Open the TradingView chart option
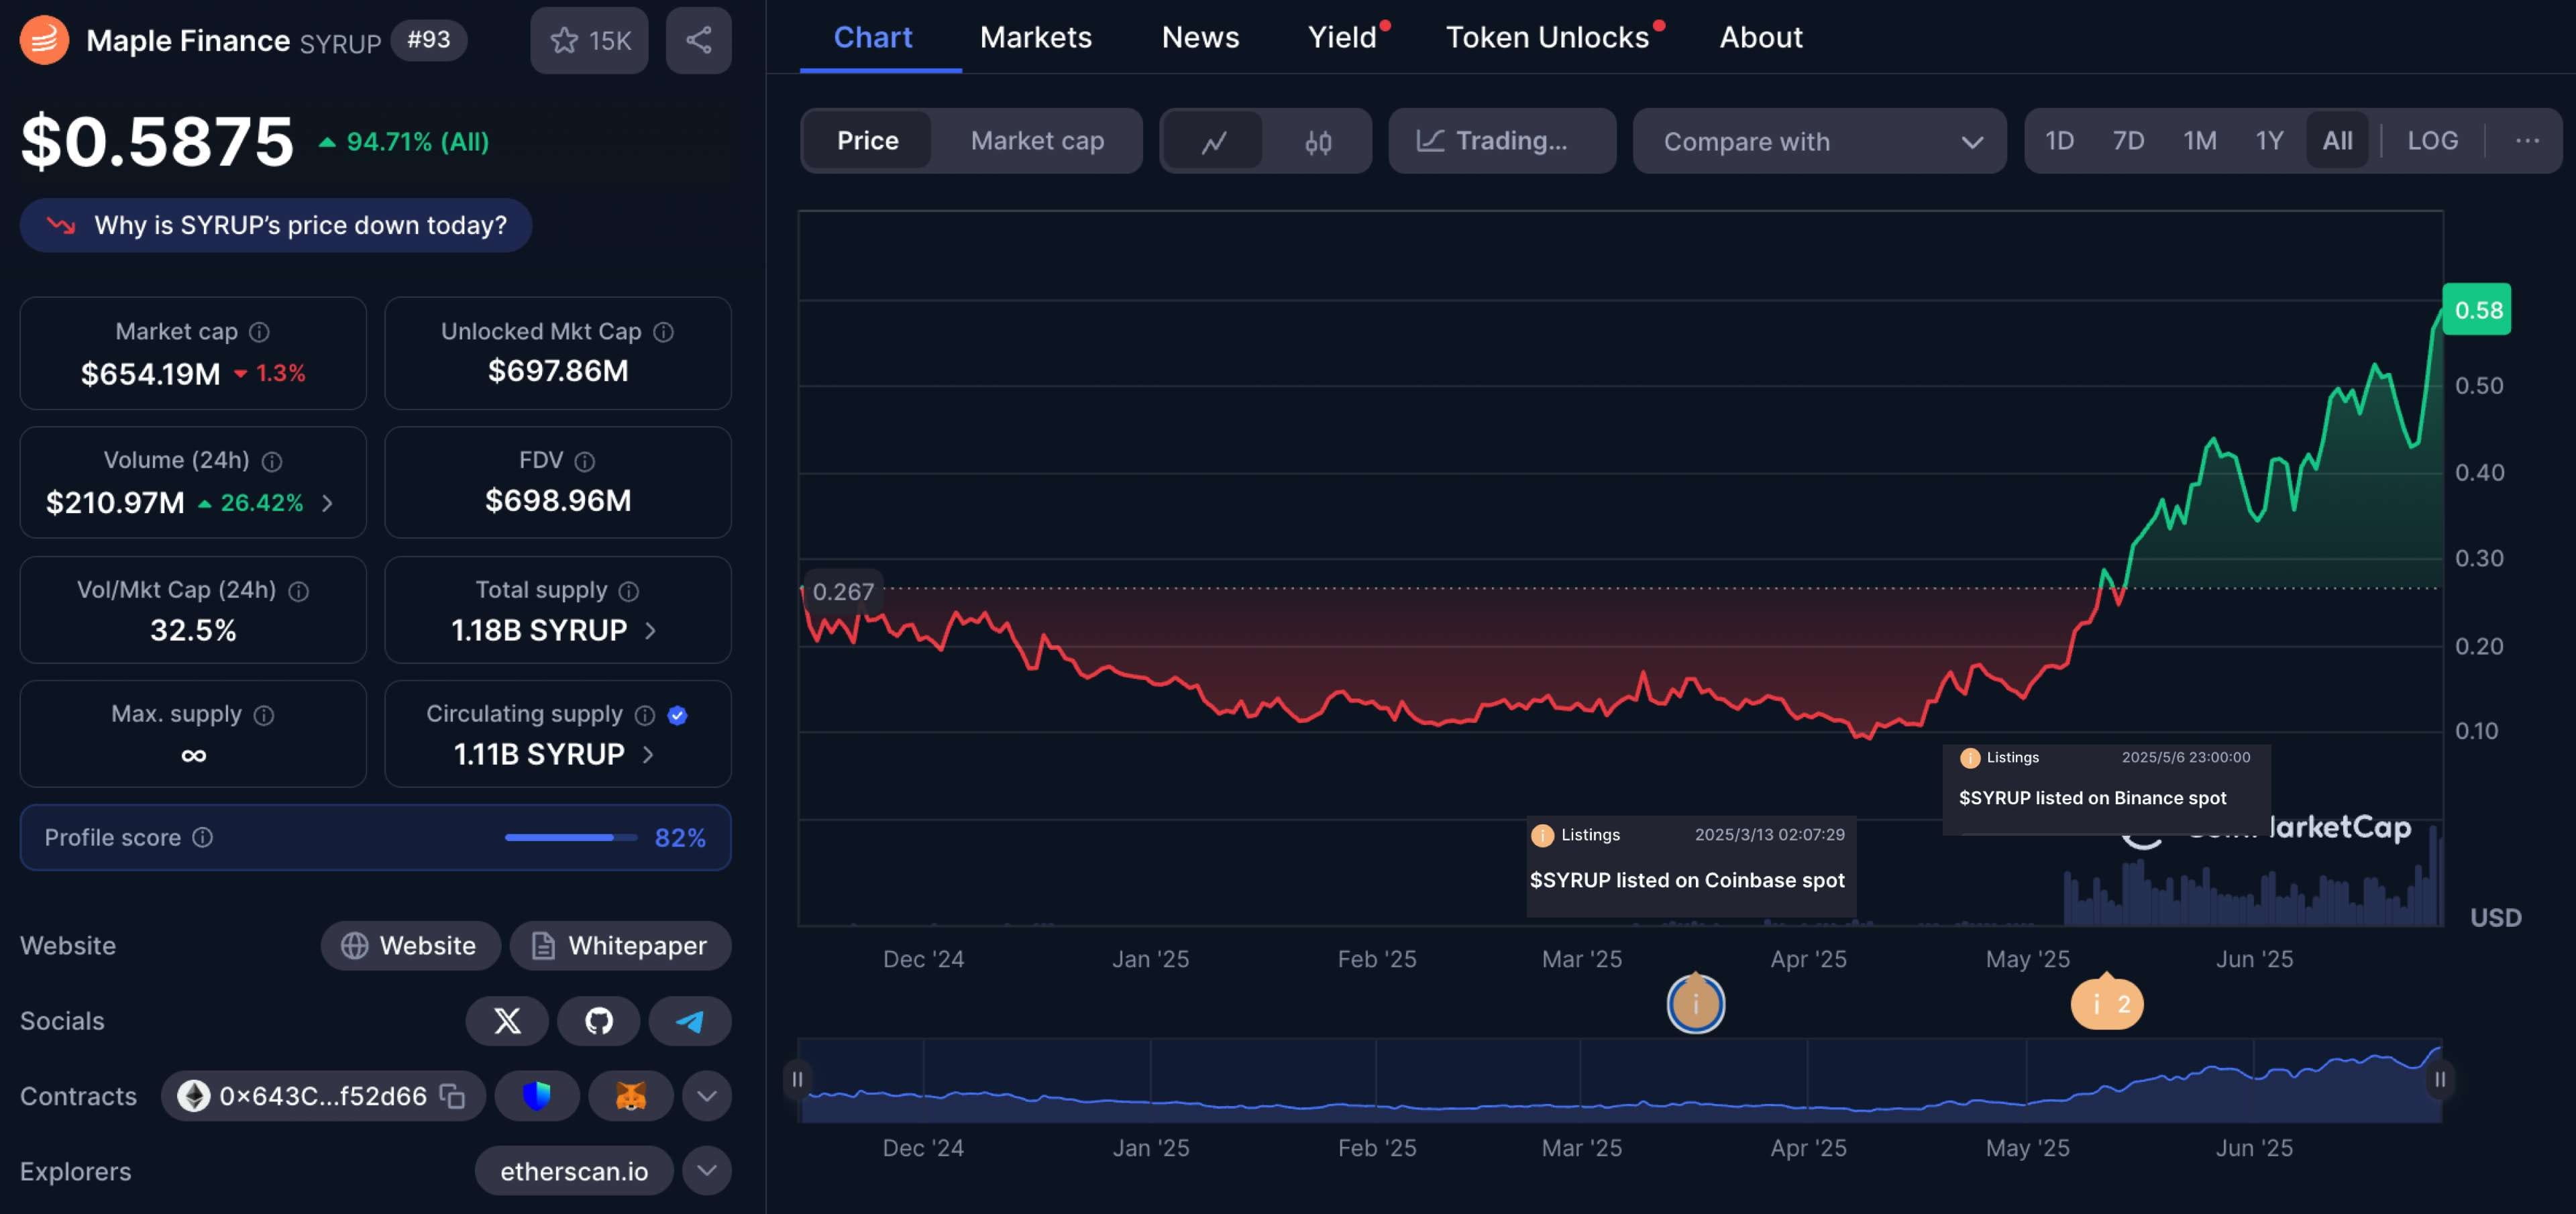The width and height of the screenshot is (2576, 1214). tap(1501, 140)
